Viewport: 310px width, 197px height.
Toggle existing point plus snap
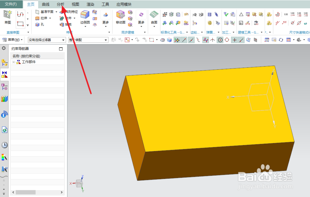pos(234,40)
